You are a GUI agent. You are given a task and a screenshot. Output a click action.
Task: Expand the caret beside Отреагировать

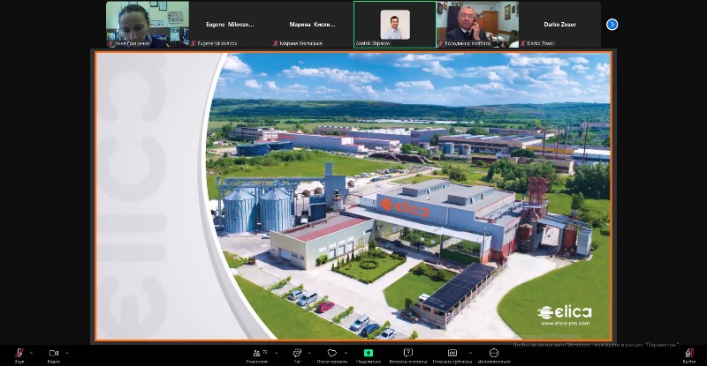click(x=346, y=354)
